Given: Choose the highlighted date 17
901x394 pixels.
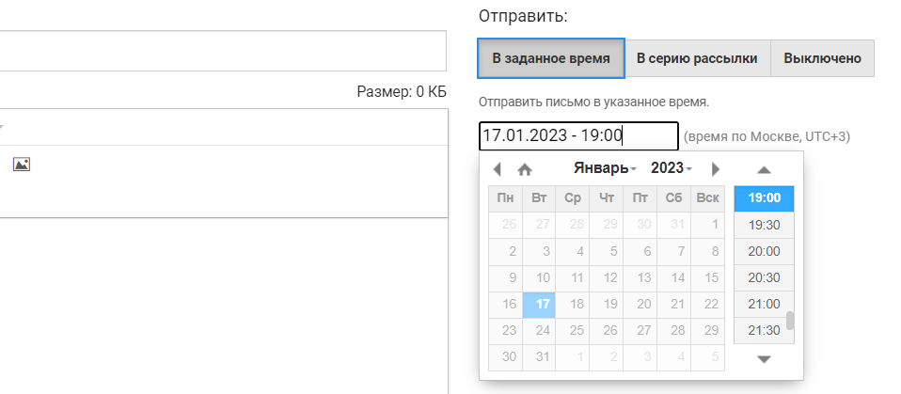Looking at the screenshot, I should [x=540, y=305].
